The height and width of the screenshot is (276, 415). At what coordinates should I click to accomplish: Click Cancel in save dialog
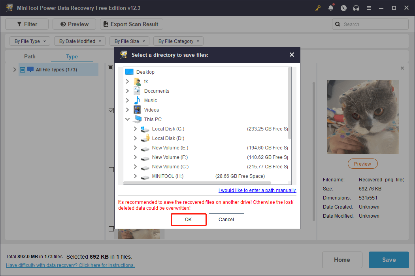click(226, 220)
